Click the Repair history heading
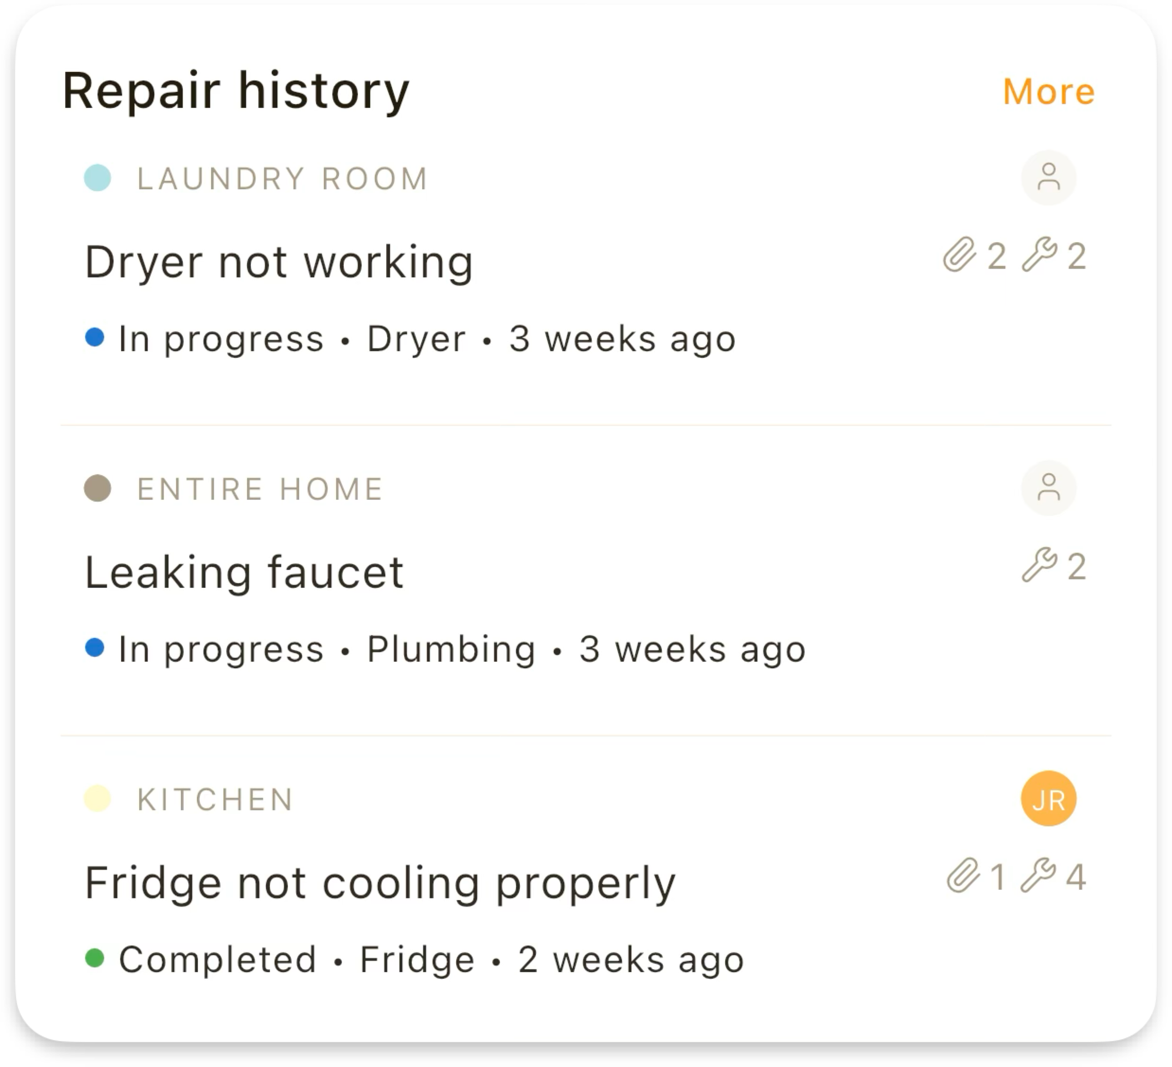Screen dimensions: 1172x1067 (236, 90)
